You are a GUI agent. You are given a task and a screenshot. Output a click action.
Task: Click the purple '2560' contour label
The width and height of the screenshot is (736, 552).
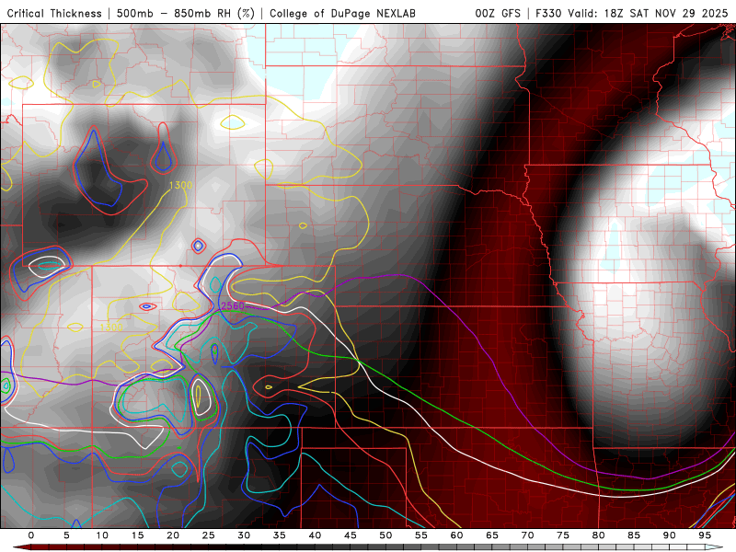point(233,306)
